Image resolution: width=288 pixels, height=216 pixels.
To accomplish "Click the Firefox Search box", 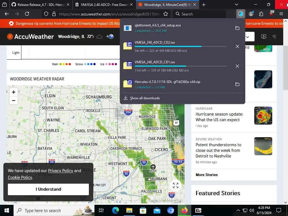I will pos(199,14).
